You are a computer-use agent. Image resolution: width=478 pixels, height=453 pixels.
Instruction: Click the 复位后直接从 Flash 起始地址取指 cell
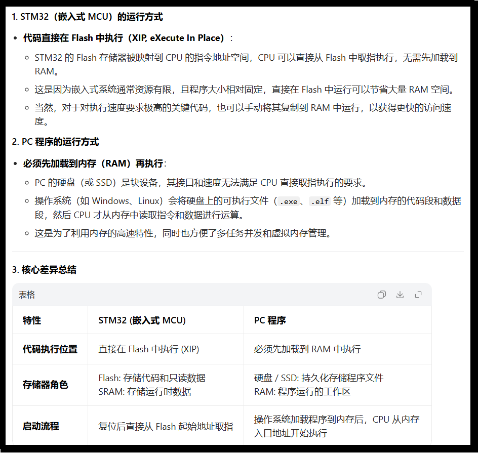(x=166, y=426)
